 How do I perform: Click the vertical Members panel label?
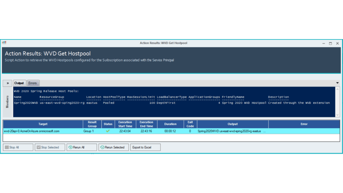8,101
